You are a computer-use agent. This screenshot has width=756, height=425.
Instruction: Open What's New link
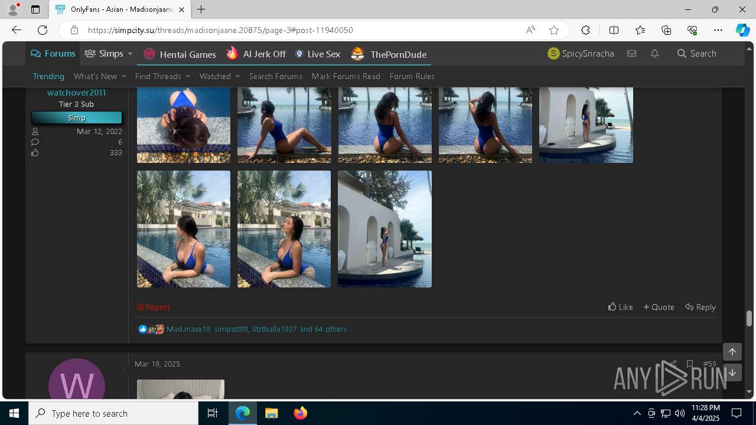click(x=95, y=76)
